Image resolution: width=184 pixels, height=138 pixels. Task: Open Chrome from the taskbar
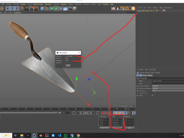pos(78,135)
